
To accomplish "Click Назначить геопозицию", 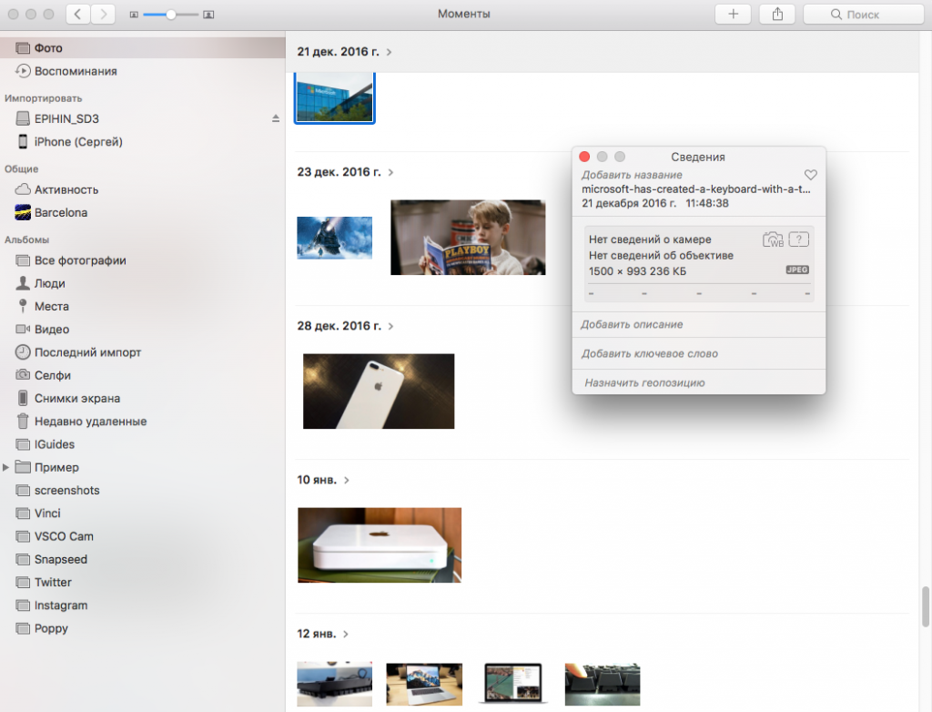I will 643,382.
